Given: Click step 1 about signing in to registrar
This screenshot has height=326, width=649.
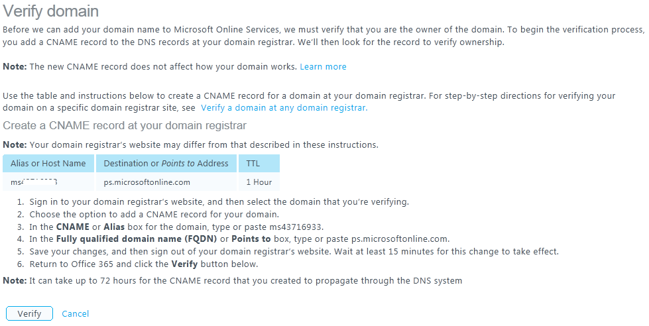Looking at the screenshot, I should (219, 202).
